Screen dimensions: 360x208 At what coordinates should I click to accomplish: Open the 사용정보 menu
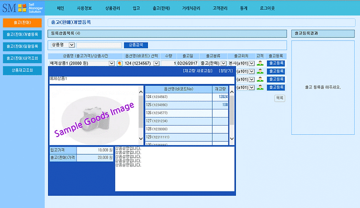coord(84,8)
